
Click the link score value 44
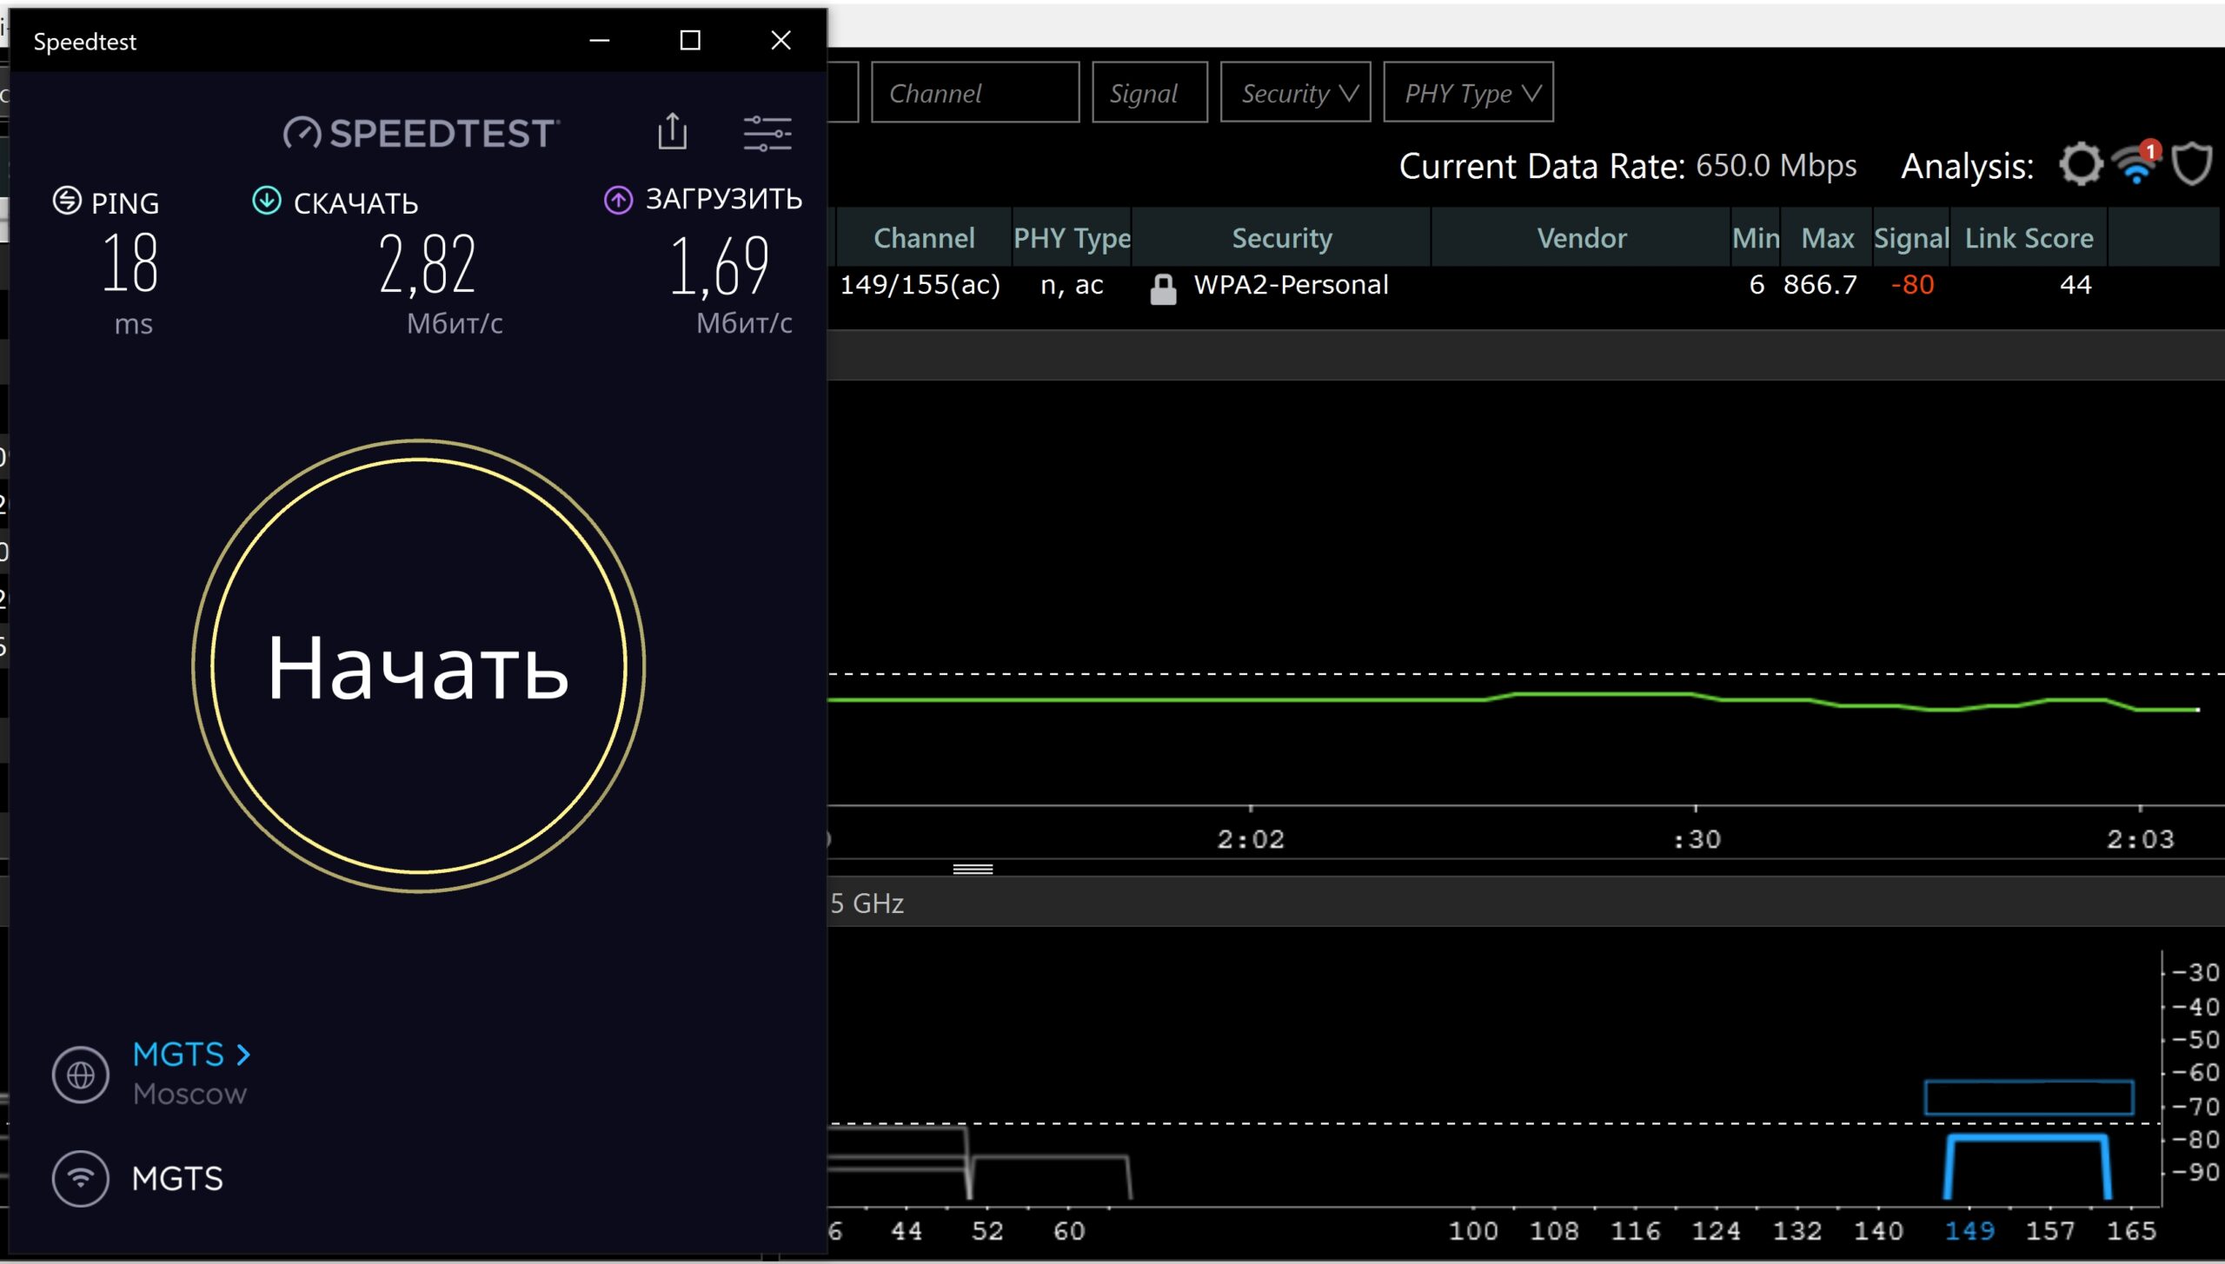click(2075, 285)
